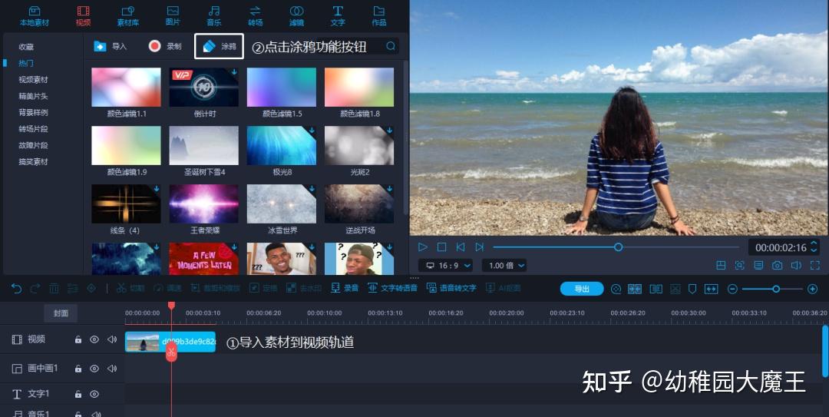The width and height of the screenshot is (829, 417).
Task: Select the 极光8 material thumbnail
Action: (282, 145)
